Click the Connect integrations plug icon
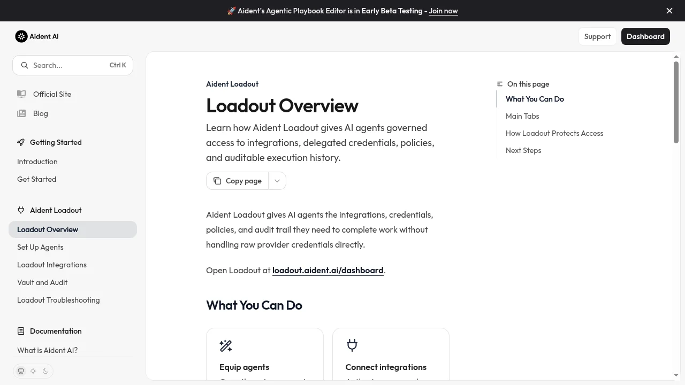 click(x=352, y=345)
